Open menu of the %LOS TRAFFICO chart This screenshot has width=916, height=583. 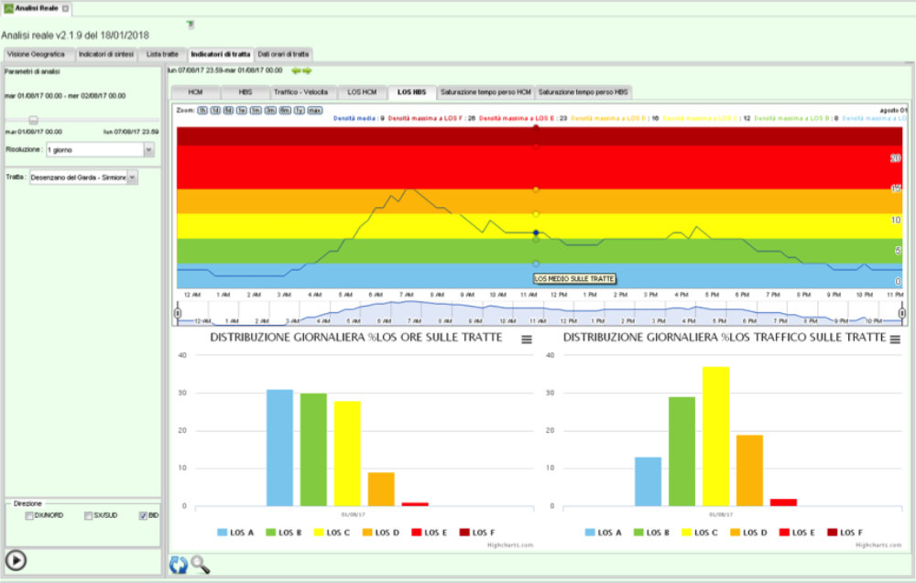click(x=895, y=339)
